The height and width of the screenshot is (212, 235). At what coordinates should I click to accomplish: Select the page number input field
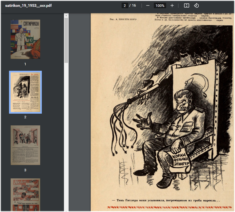point(125,6)
